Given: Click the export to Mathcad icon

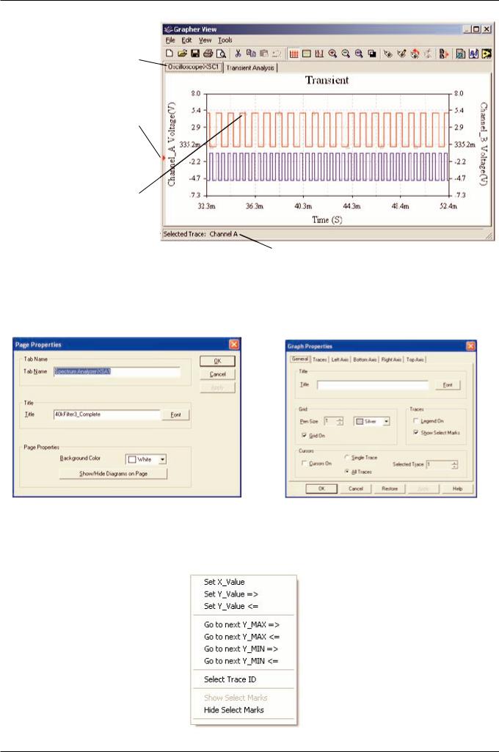Looking at the screenshot, I should point(473,54).
